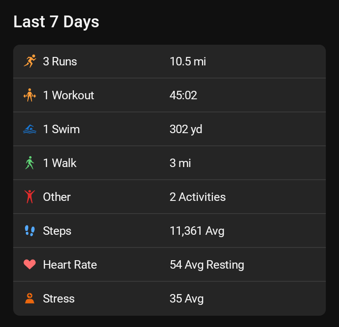Click the 10.5 mi run distance
339x327 pixels.
tap(188, 61)
